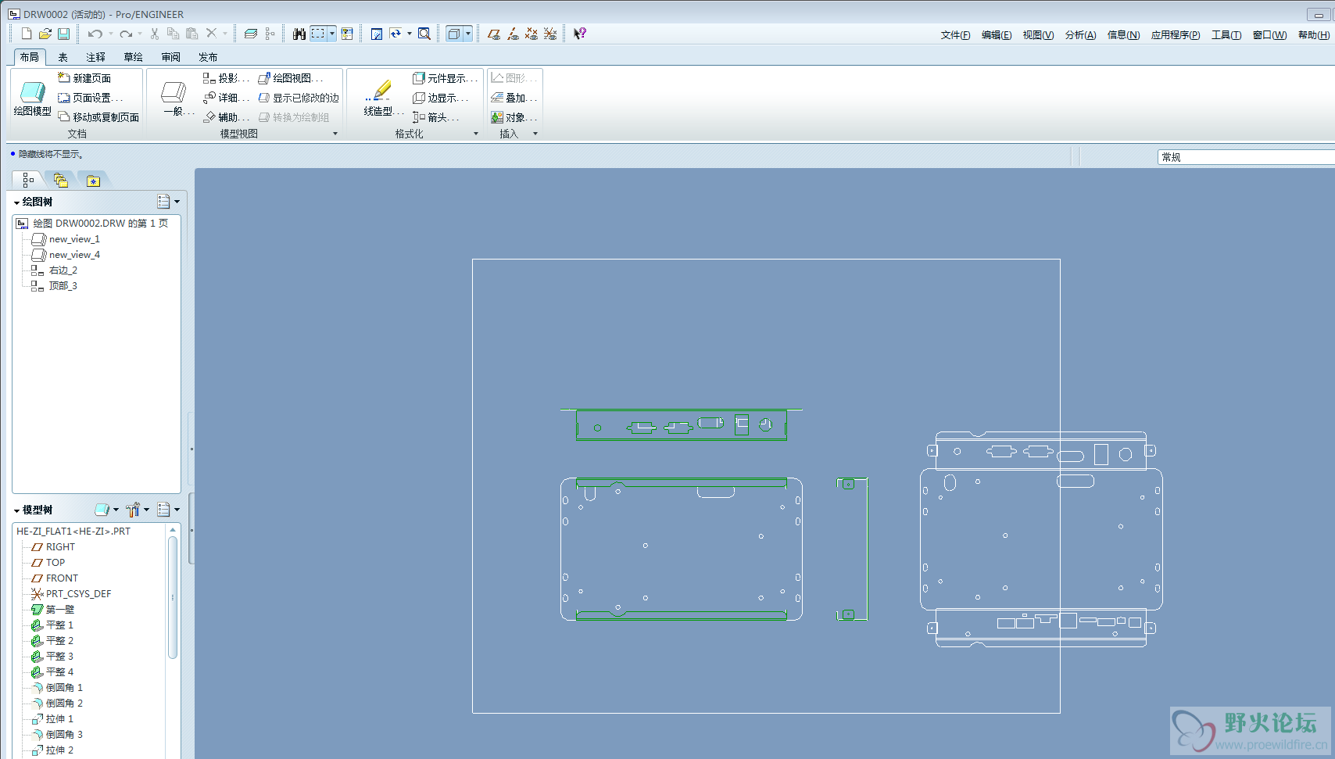Open the favorites navigator tab

[93, 181]
